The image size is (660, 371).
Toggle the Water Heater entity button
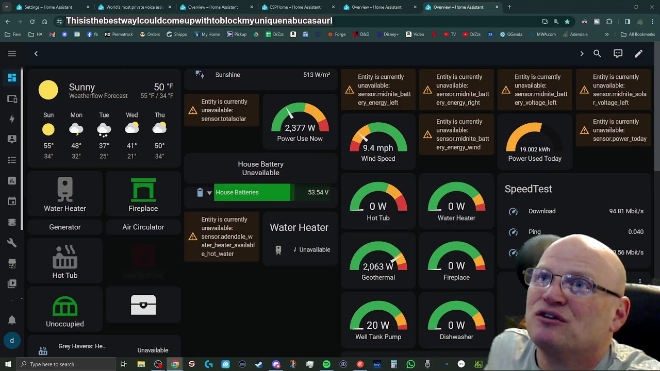tap(65, 195)
